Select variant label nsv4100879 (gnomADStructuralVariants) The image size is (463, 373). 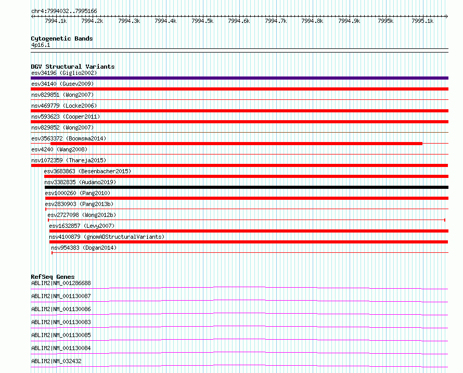[x=107, y=237]
